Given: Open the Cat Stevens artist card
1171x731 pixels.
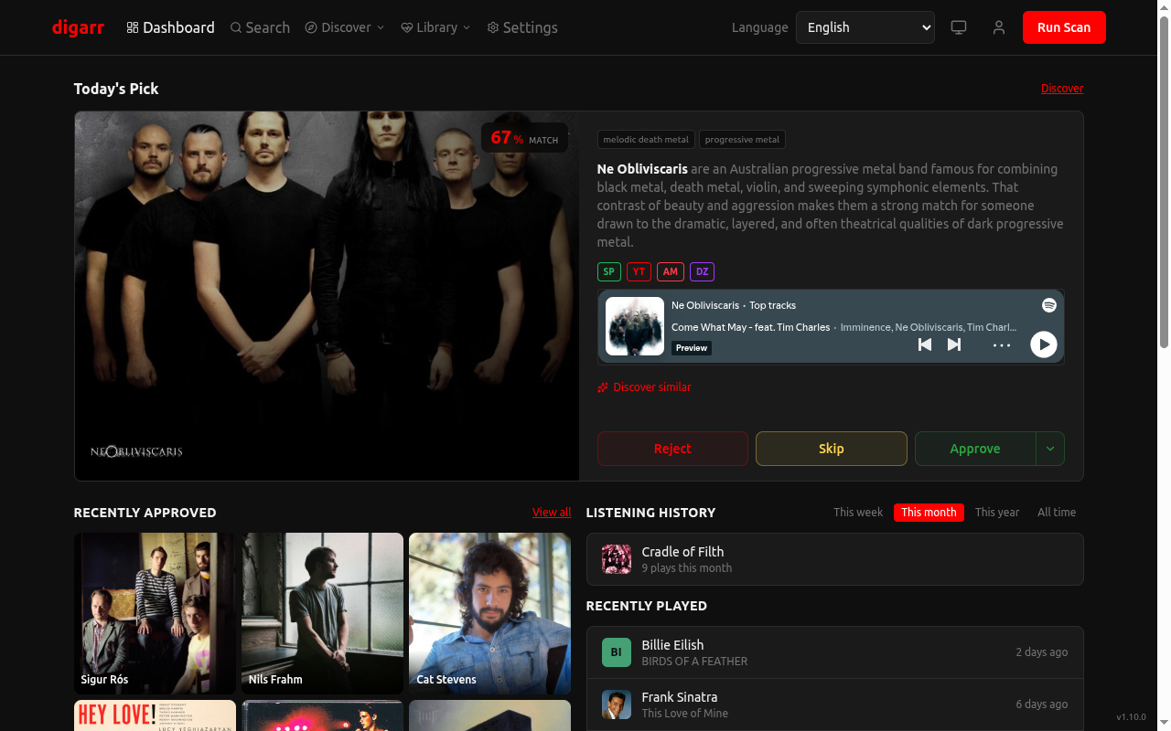Looking at the screenshot, I should (x=489, y=613).
